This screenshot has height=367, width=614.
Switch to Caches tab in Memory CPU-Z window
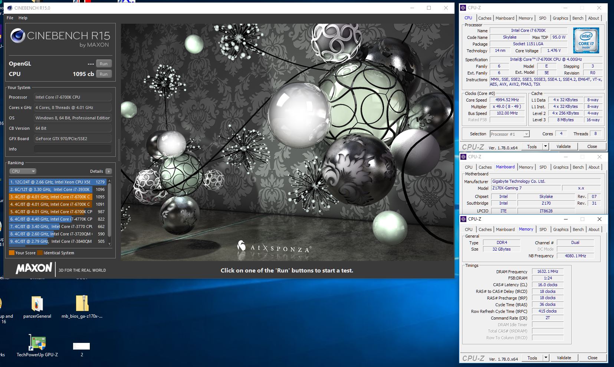pos(485,229)
